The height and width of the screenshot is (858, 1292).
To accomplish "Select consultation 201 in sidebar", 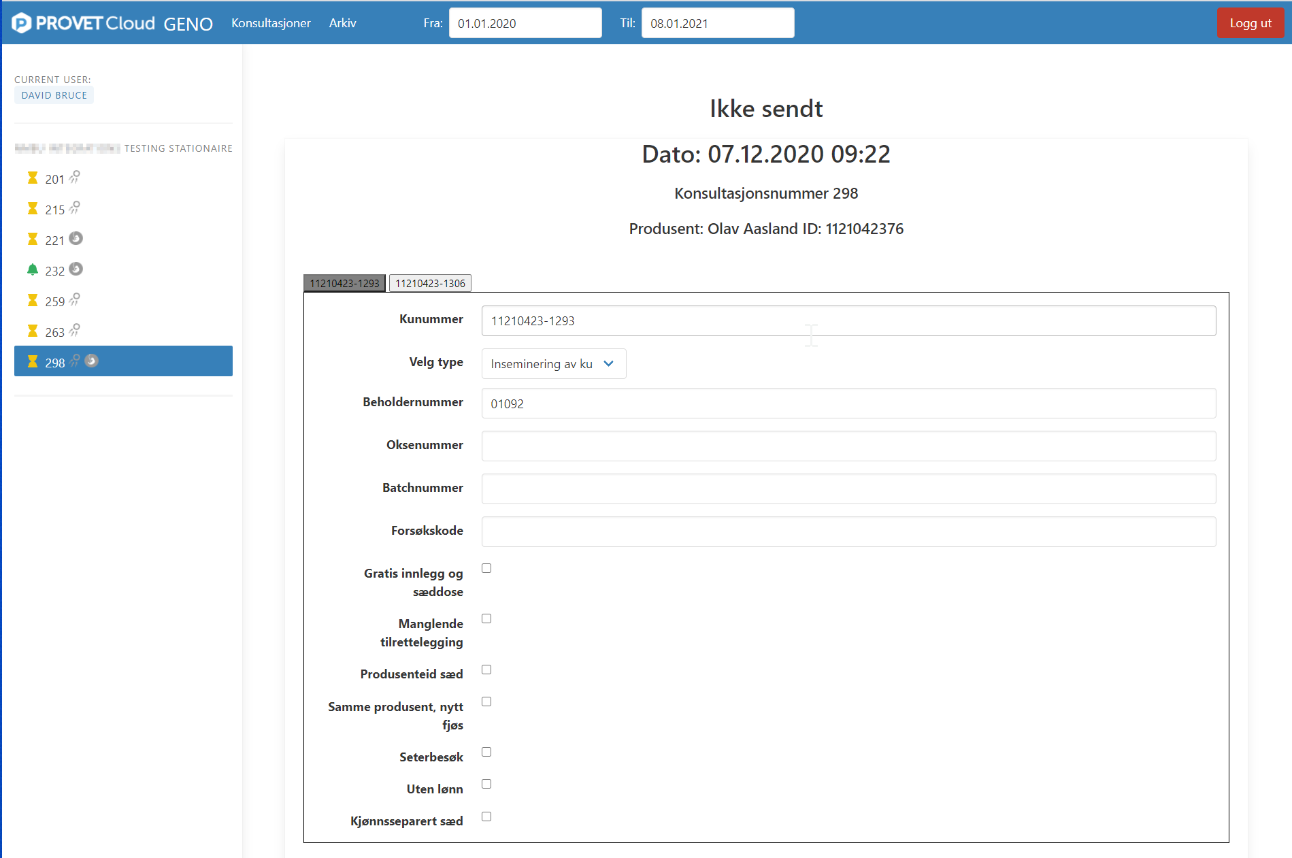I will pos(123,178).
